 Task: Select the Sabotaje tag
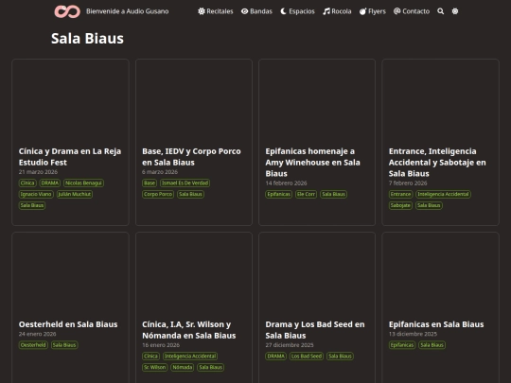(400, 205)
